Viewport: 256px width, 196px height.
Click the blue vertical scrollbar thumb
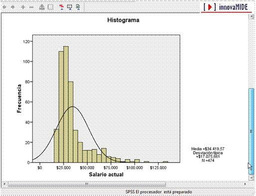pos(251,131)
